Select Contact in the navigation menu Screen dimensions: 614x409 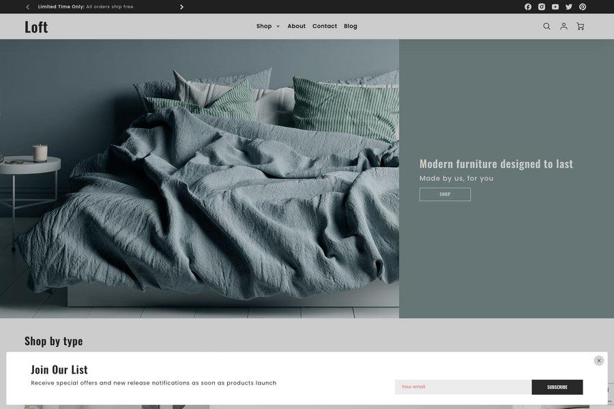325,26
